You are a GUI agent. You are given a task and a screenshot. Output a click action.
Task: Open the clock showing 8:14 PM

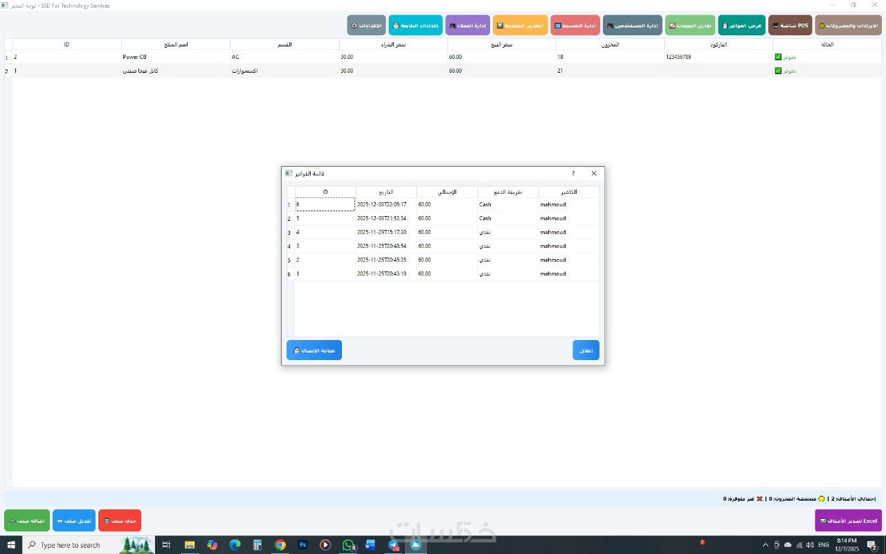847,545
